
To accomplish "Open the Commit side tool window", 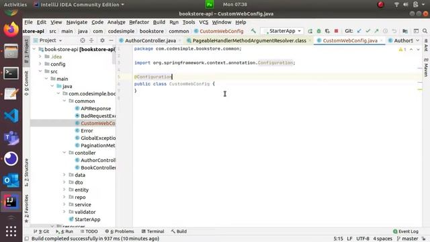I will [26, 83].
